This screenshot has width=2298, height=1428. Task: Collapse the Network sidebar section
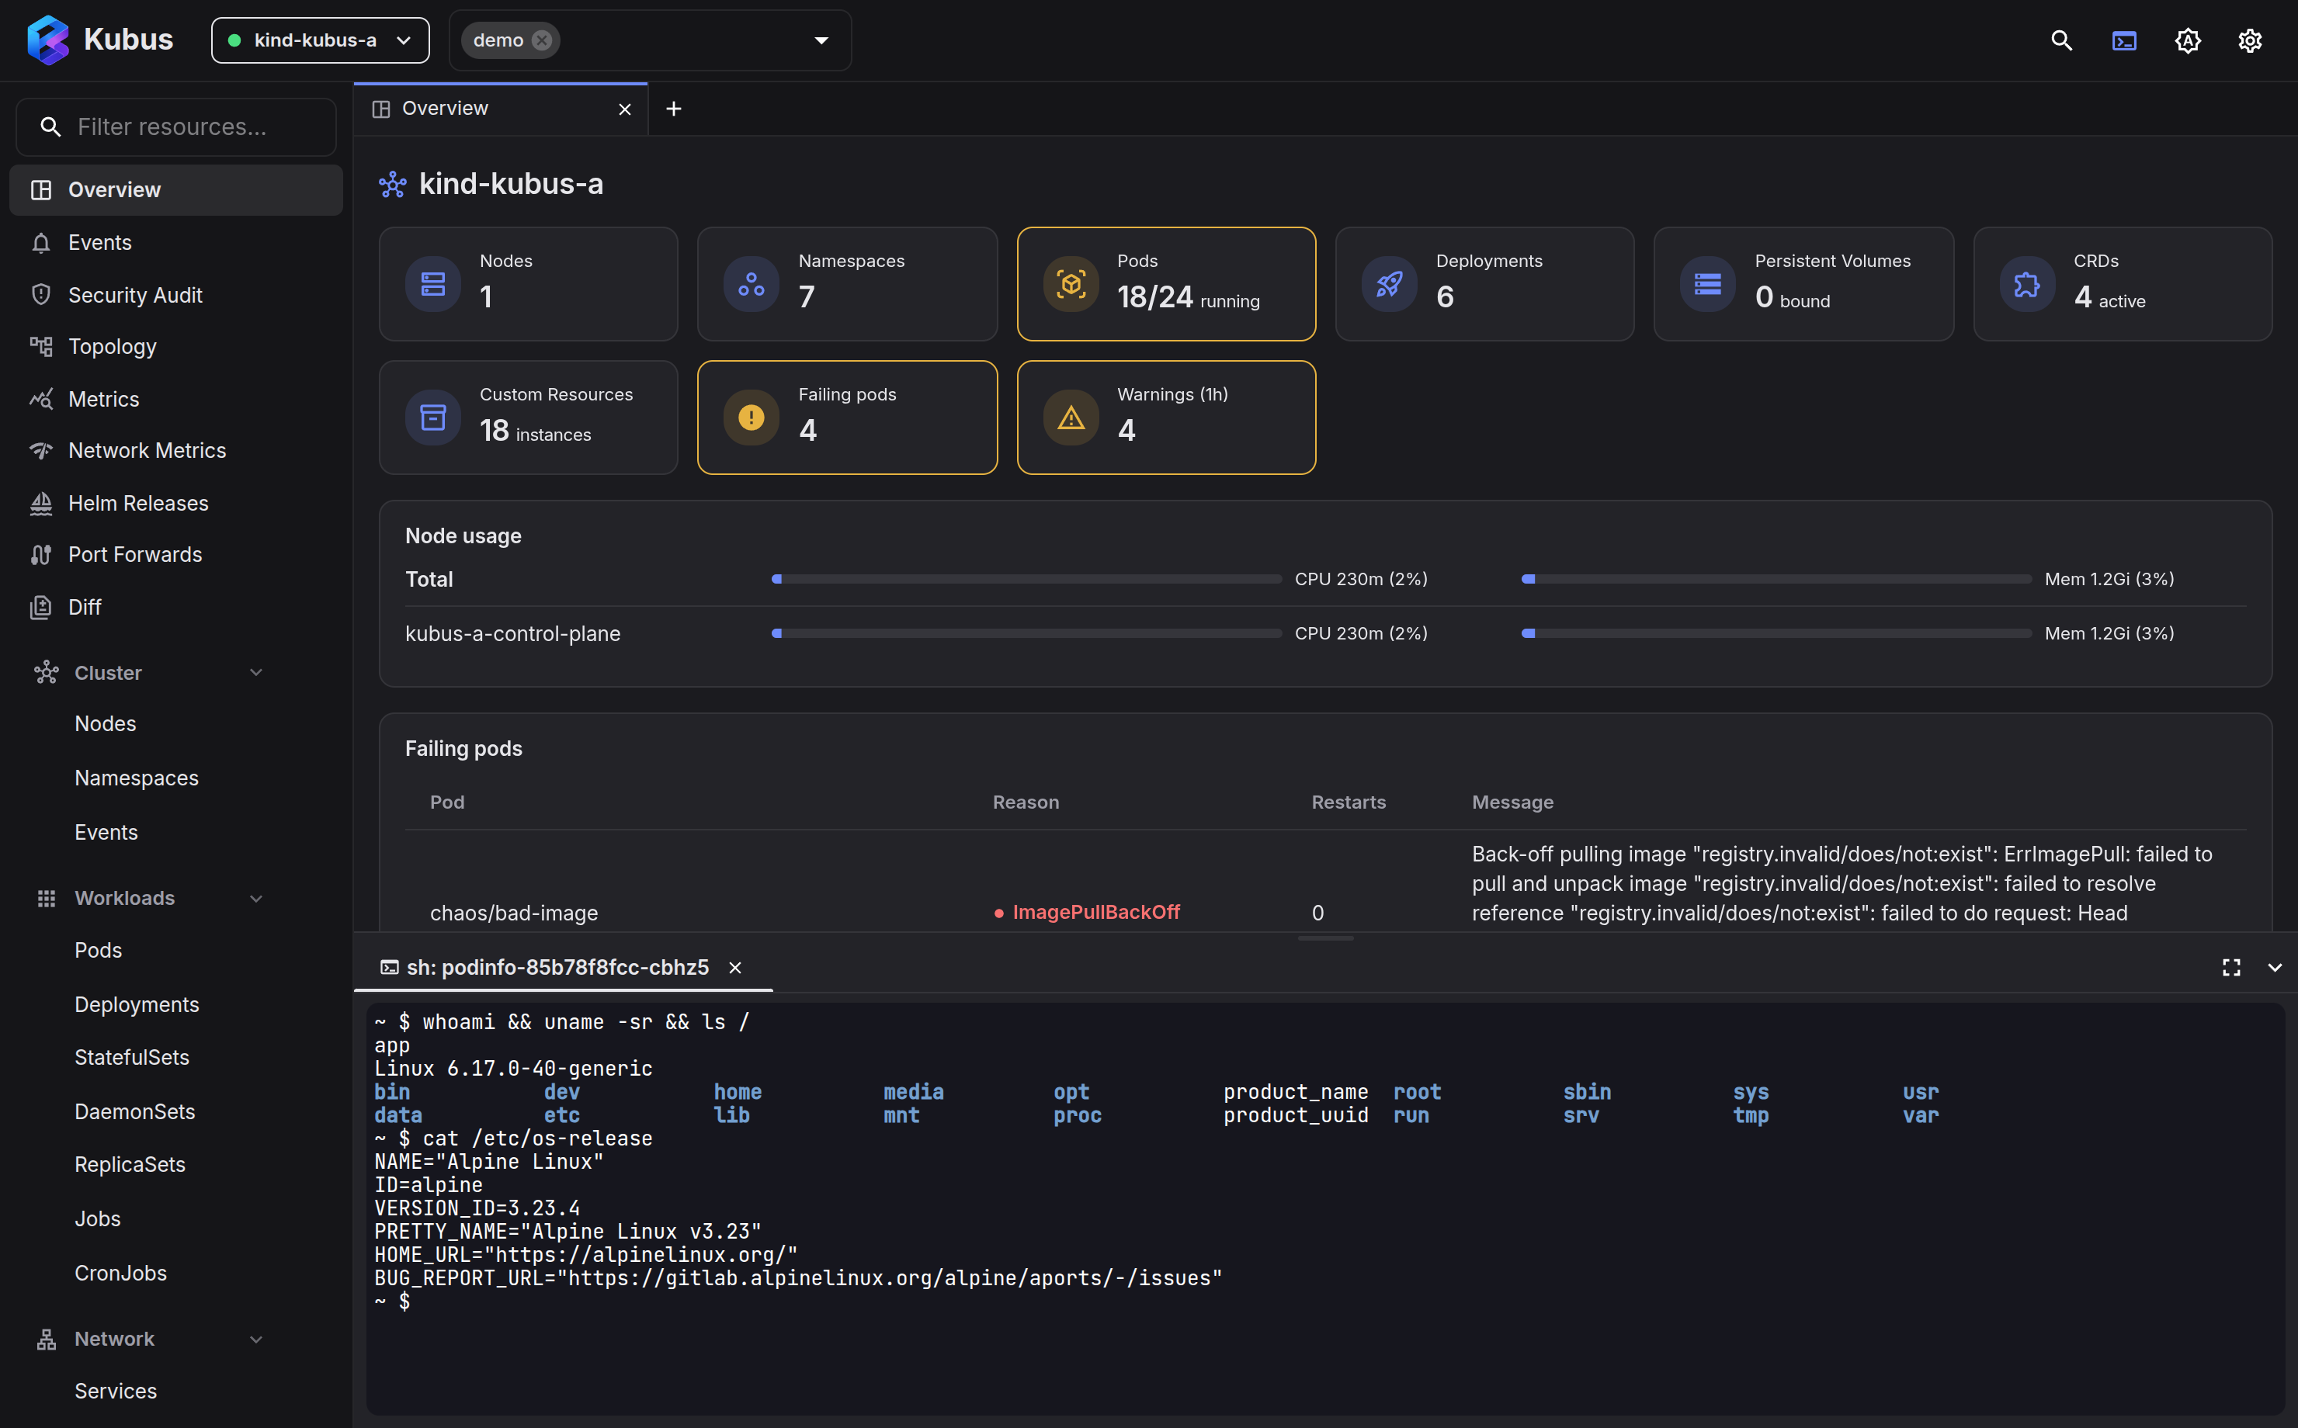[256, 1340]
